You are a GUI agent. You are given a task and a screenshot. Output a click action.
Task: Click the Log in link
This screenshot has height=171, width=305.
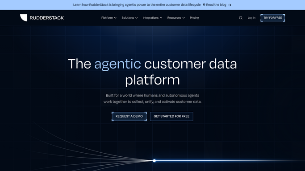click(251, 18)
